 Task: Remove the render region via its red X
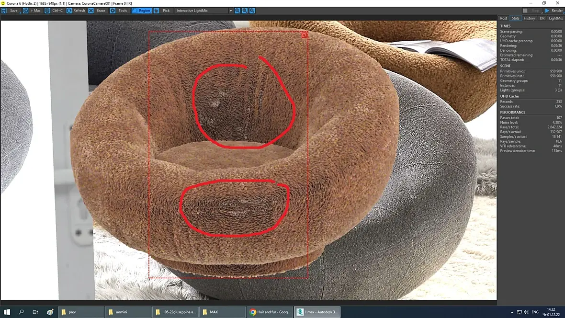[x=305, y=35]
